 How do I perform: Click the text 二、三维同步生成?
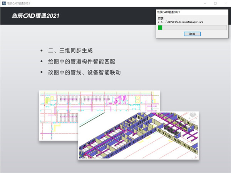pos(70,51)
